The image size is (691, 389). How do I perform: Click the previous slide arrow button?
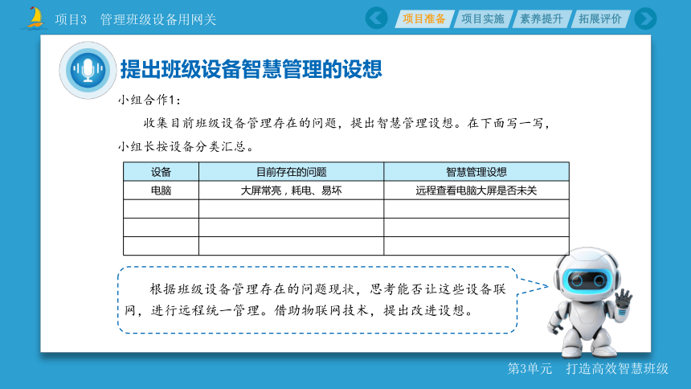(x=376, y=18)
